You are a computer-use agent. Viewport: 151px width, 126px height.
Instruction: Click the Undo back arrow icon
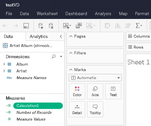click(5, 26)
